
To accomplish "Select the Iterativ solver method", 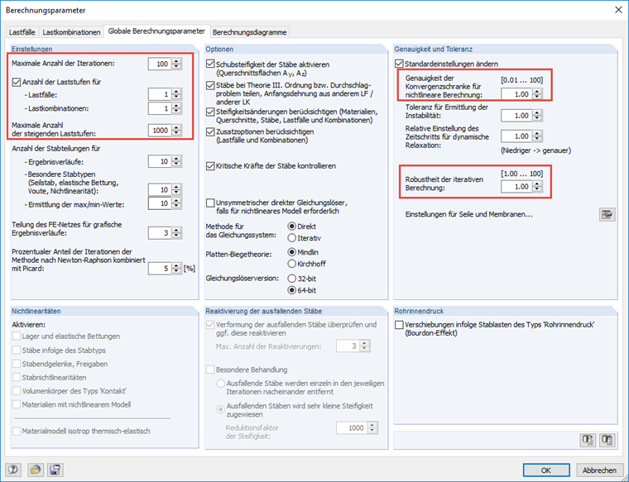I will [x=292, y=238].
